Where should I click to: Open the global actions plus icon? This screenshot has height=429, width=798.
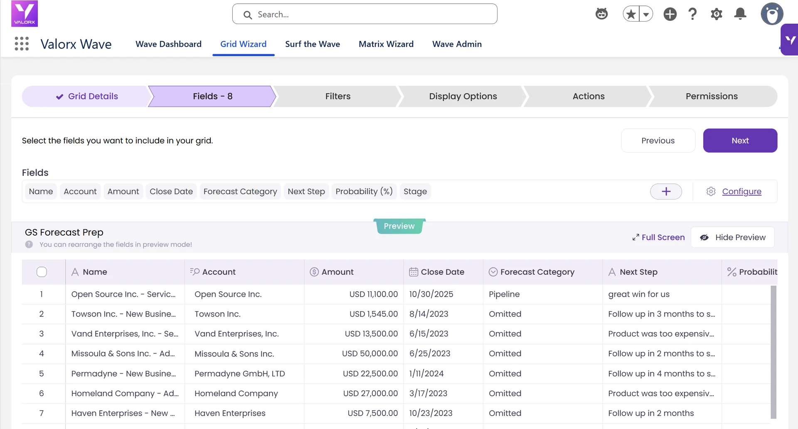tap(670, 14)
